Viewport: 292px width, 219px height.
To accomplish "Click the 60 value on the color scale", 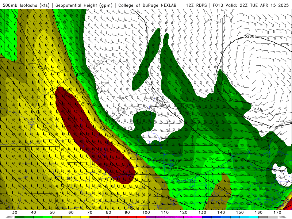I will pyautogui.click(x=71, y=212).
